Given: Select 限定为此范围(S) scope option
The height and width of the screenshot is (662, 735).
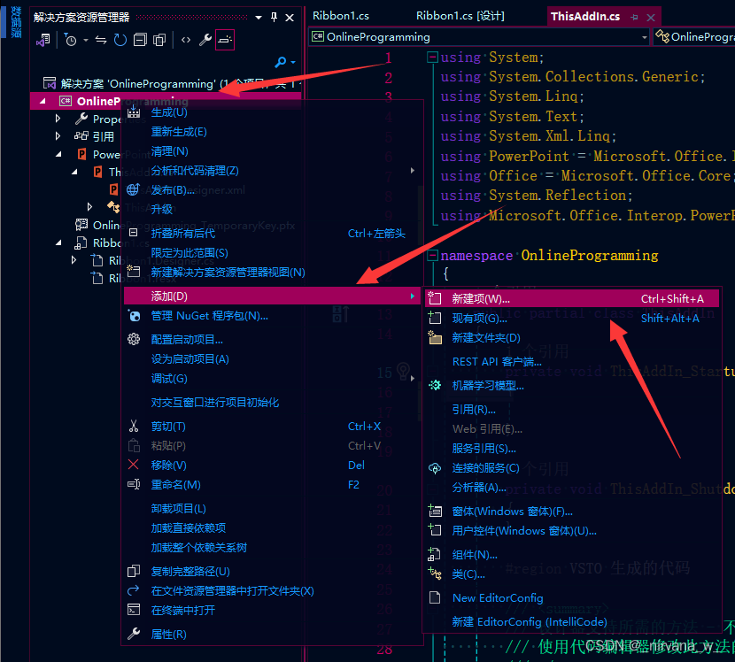Looking at the screenshot, I should click(190, 253).
